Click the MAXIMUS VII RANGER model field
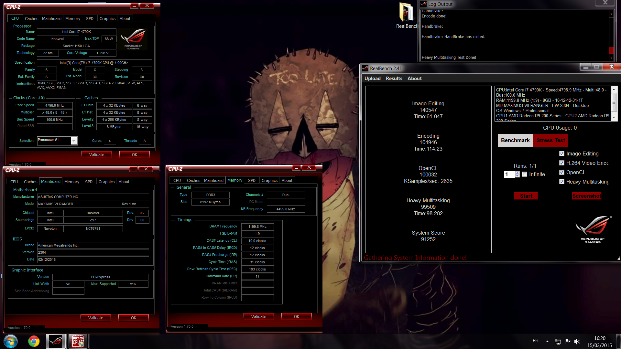Screen dimensions: 621x349 click(73, 204)
